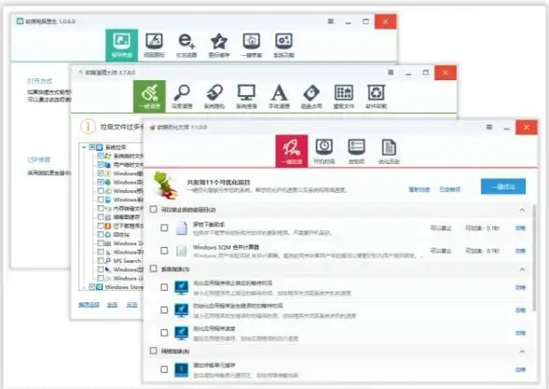Open the IE browser e+ icon in PC doctor
The width and height of the screenshot is (549, 389).
187,45
